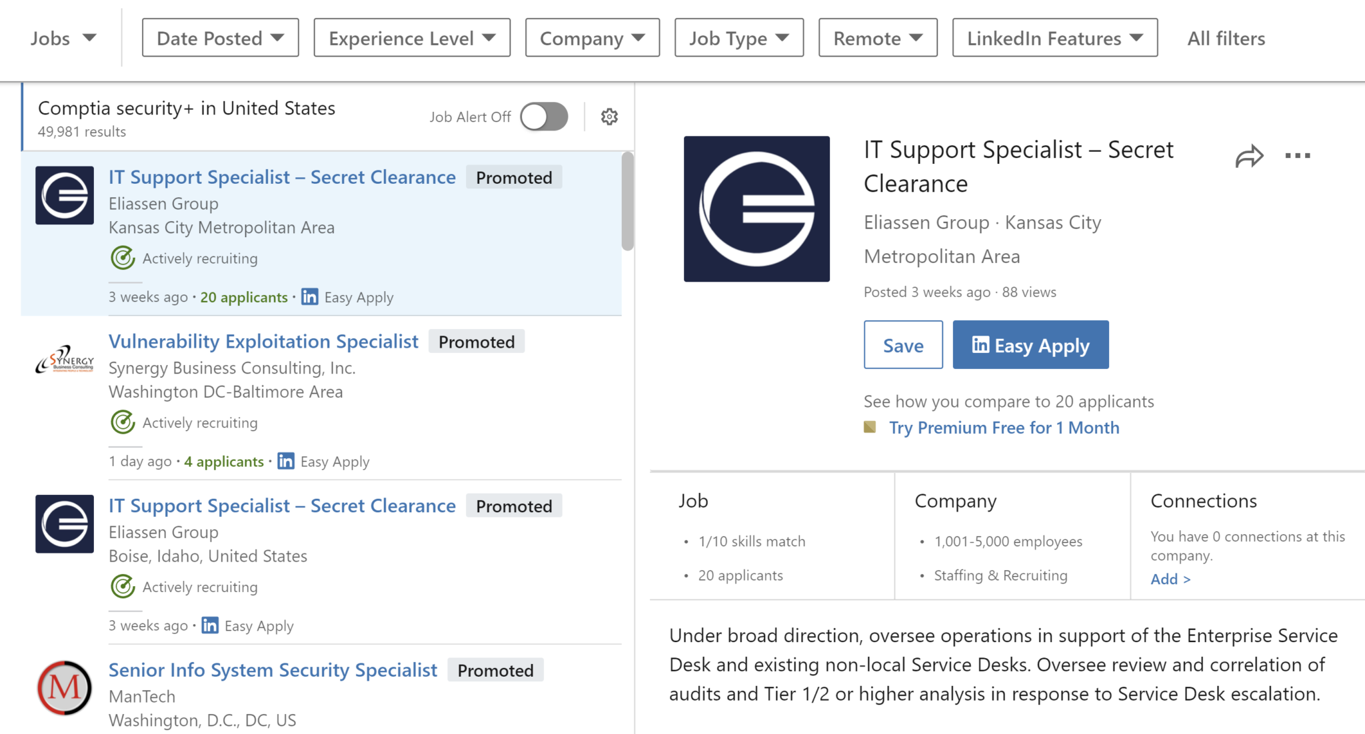Enable Job Alert toggle for this search
The width and height of the screenshot is (1365, 734).
pos(544,116)
